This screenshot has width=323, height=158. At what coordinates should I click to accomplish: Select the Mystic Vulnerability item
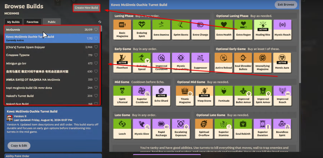181,63
